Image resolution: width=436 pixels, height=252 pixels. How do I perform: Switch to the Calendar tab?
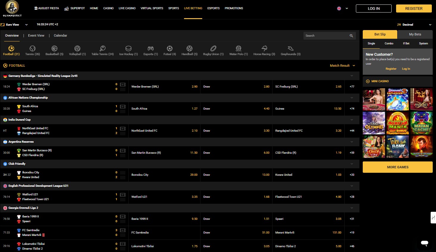pos(60,35)
